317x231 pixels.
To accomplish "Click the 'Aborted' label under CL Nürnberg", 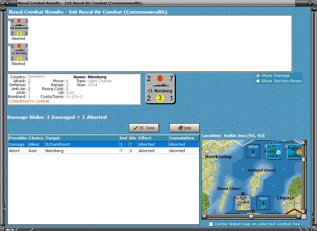I will [x=18, y=63].
